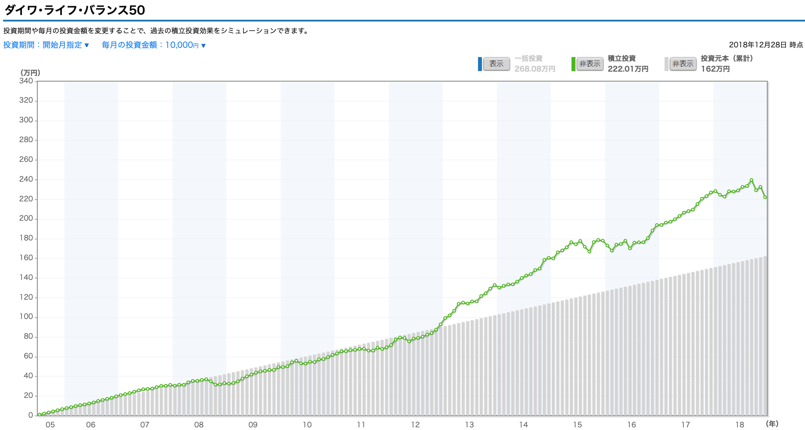Click the 05 year label on x-axis
805x430 pixels.
pyautogui.click(x=50, y=424)
